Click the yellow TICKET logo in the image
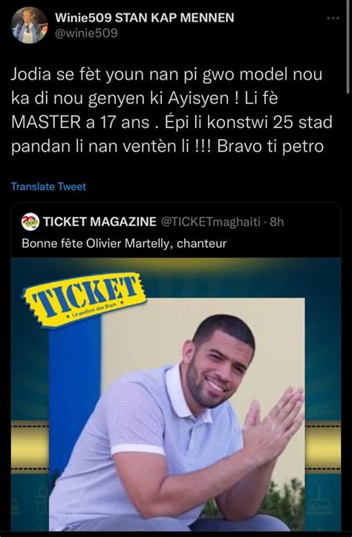Image resolution: width=352 pixels, height=537 pixels. pos(84,299)
